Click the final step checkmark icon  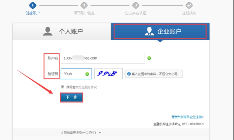pyautogui.click(x=189, y=5)
